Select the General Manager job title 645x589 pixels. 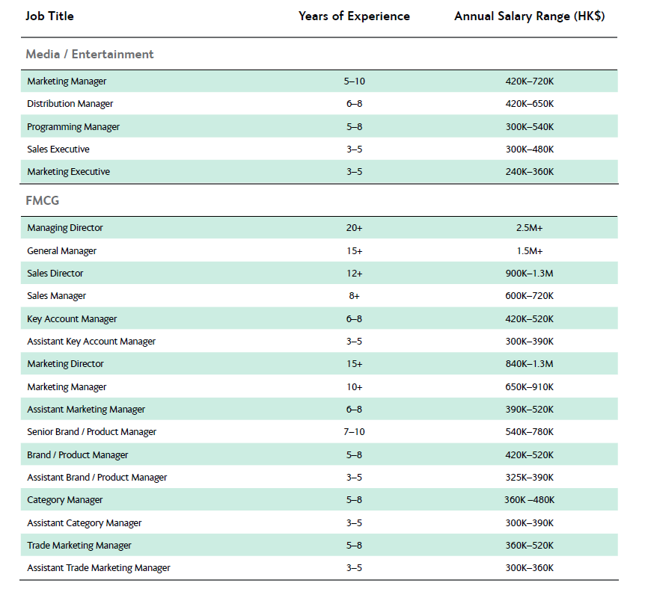[x=61, y=250]
